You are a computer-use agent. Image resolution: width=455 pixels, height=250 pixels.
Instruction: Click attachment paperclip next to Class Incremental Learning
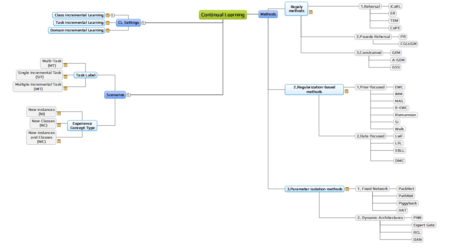pyautogui.click(x=112, y=15)
